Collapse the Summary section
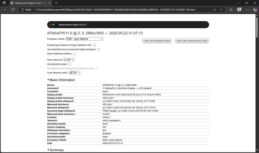259x153 pixels. pos(48,150)
